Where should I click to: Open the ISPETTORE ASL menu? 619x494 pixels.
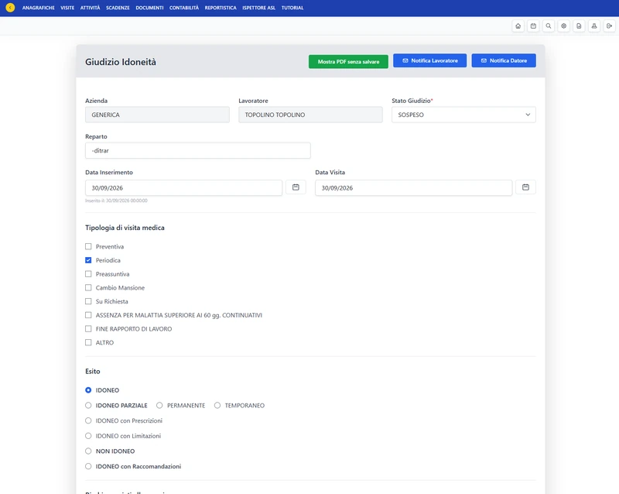[x=259, y=8]
